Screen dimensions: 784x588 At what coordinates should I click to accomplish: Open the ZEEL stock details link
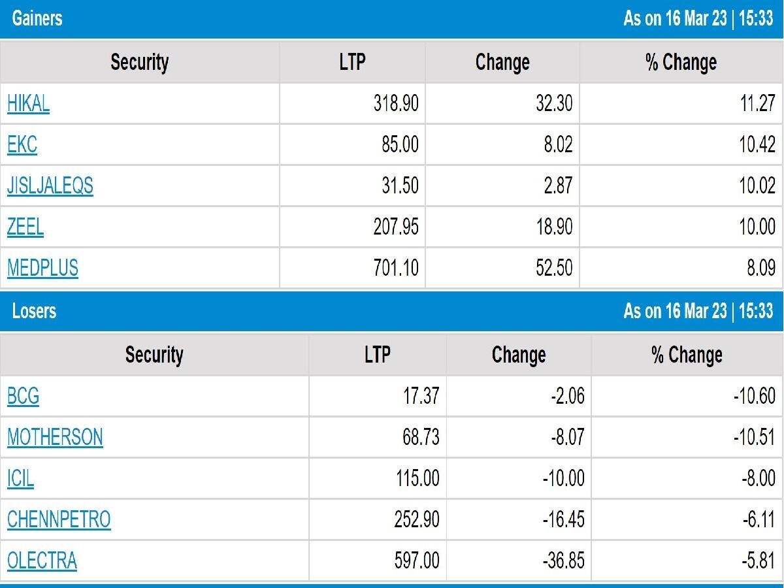(x=24, y=227)
